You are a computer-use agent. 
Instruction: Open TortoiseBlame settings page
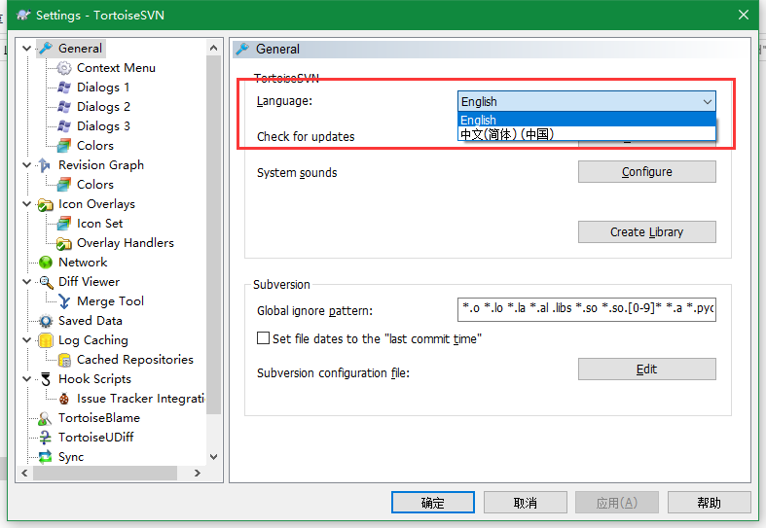[99, 418]
